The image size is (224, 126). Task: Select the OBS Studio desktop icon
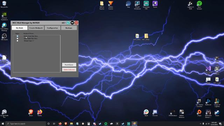pyautogui.click(x=4, y=37)
